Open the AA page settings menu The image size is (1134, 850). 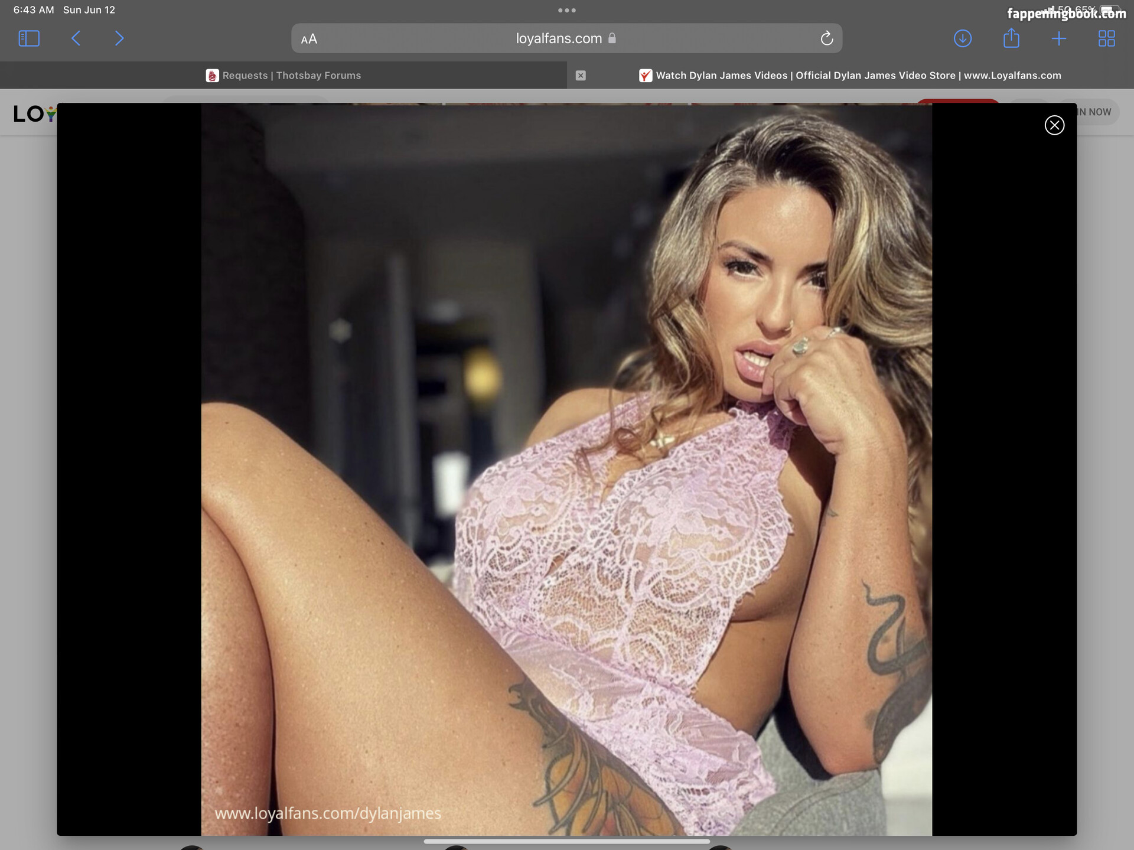coord(309,40)
